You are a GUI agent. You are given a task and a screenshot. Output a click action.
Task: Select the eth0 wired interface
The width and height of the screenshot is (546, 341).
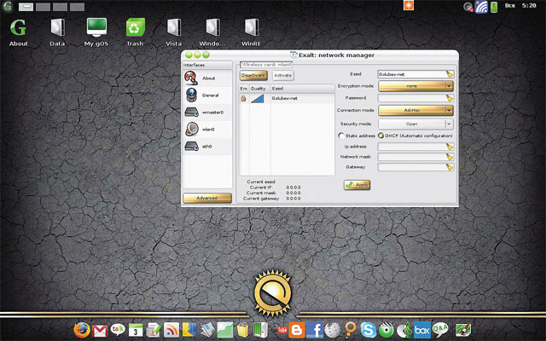click(x=207, y=146)
